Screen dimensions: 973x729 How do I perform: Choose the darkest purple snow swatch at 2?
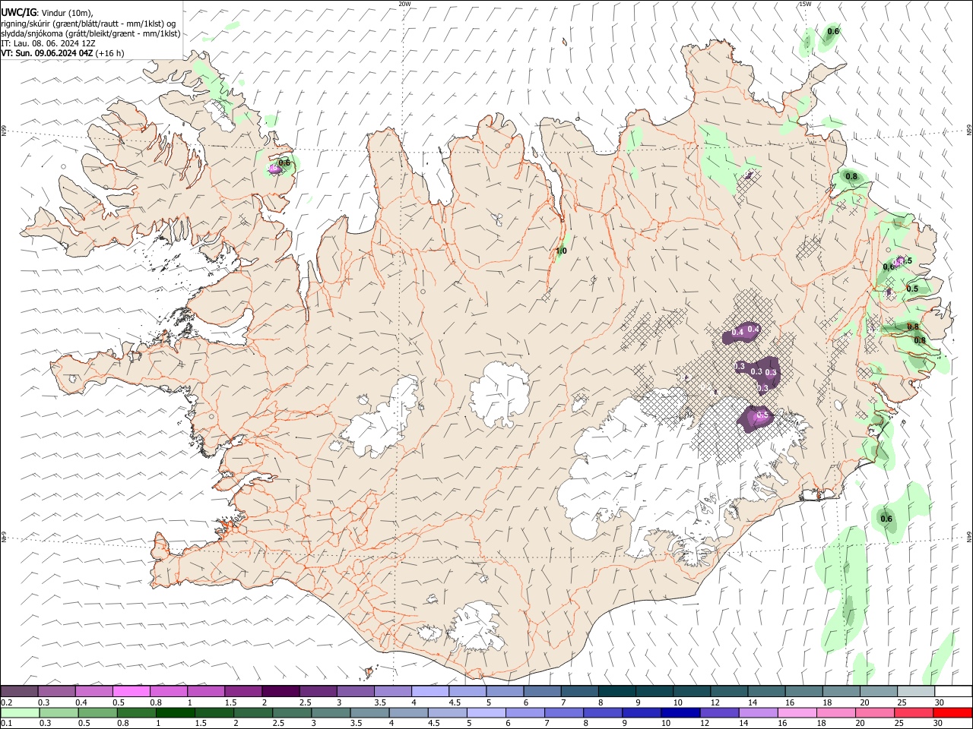click(280, 691)
